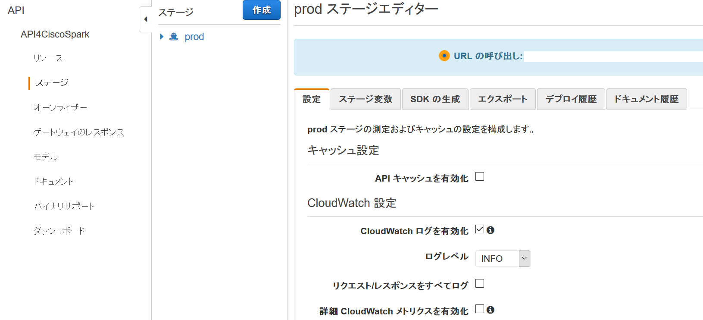Image resolution: width=703 pixels, height=320 pixels.
Task: Switch to the エクスポート tab
Action: (x=503, y=99)
